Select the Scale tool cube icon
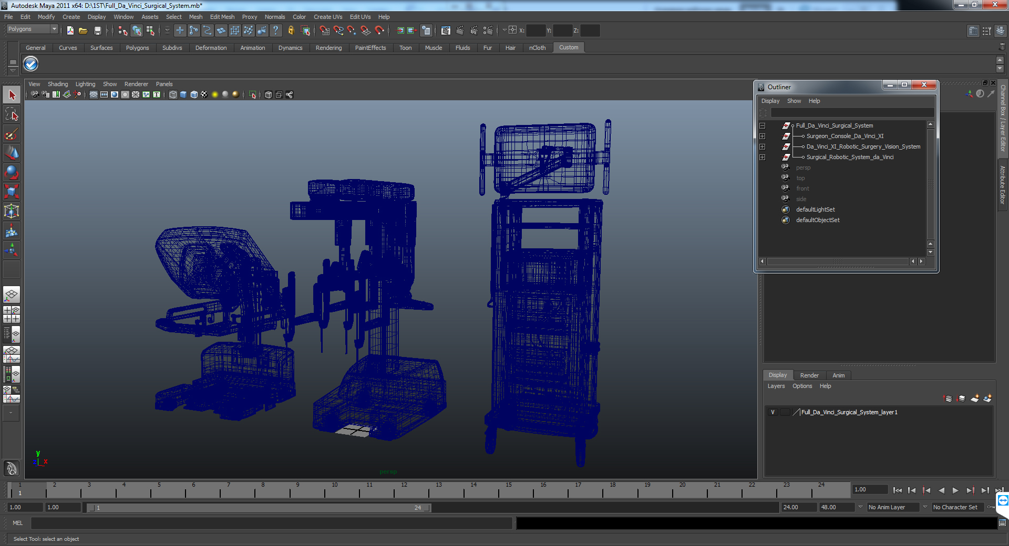1009x546 pixels. click(12, 192)
